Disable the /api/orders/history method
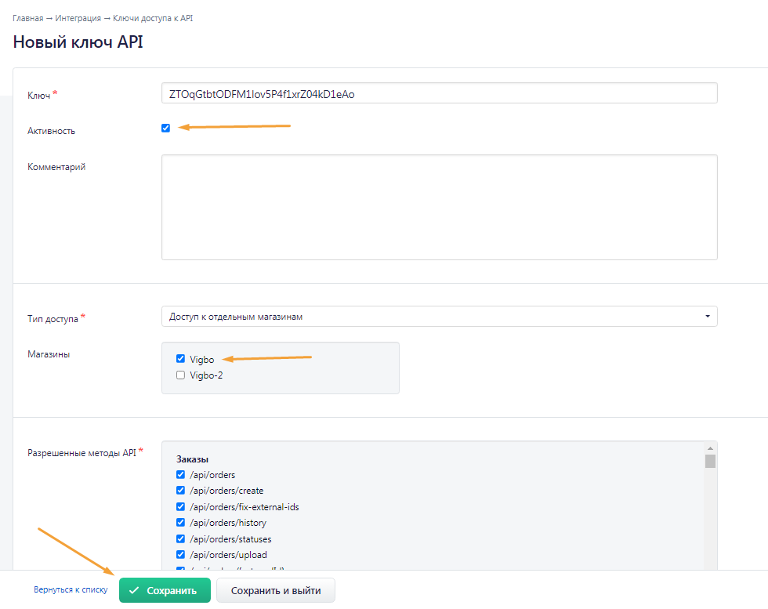 click(180, 523)
